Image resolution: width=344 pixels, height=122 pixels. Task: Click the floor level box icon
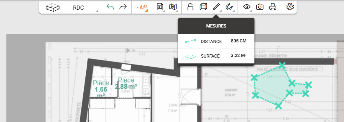click(x=53, y=7)
